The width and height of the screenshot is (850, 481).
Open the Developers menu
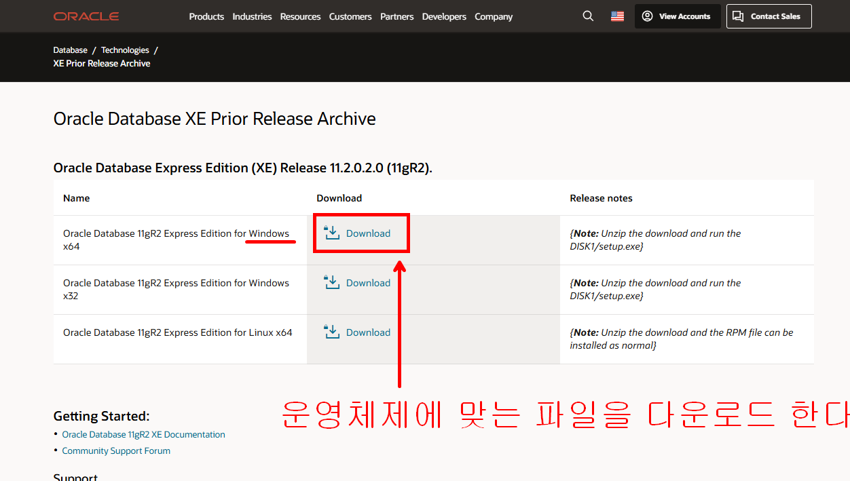click(x=444, y=16)
